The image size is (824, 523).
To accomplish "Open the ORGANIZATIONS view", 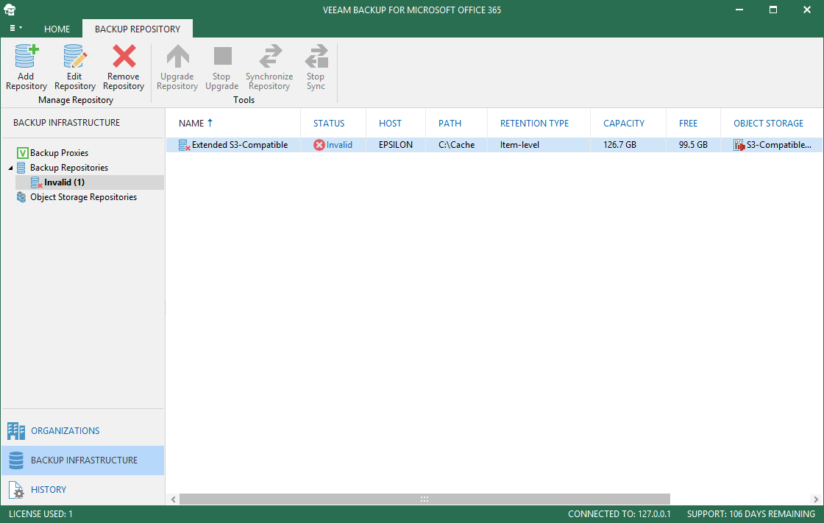I will click(83, 431).
